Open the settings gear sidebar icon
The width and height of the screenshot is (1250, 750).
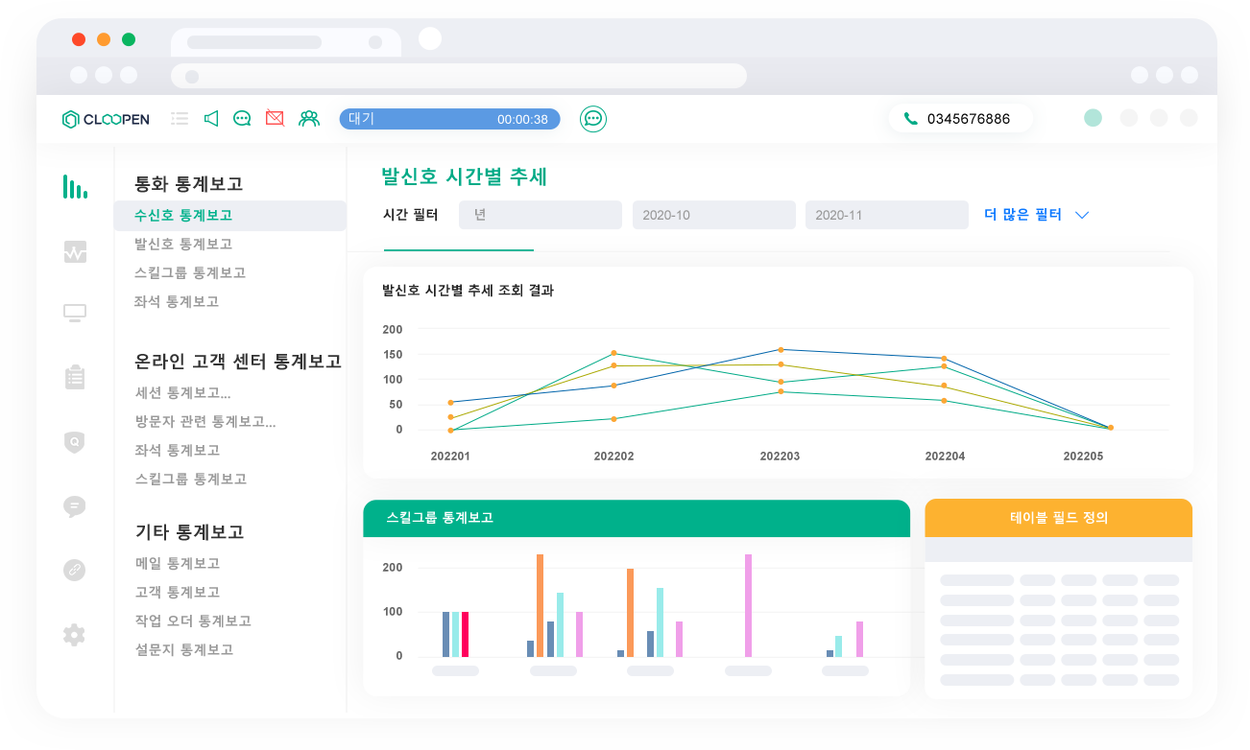74,634
